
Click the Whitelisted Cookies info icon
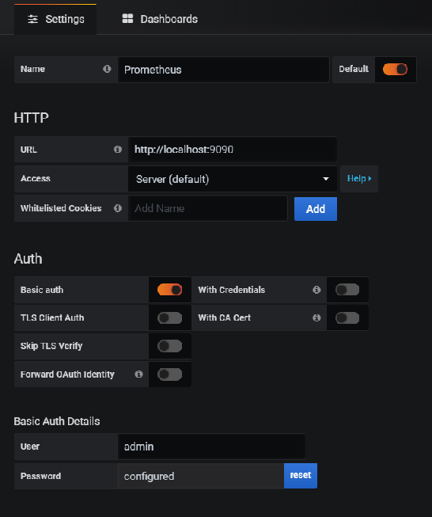pos(118,208)
